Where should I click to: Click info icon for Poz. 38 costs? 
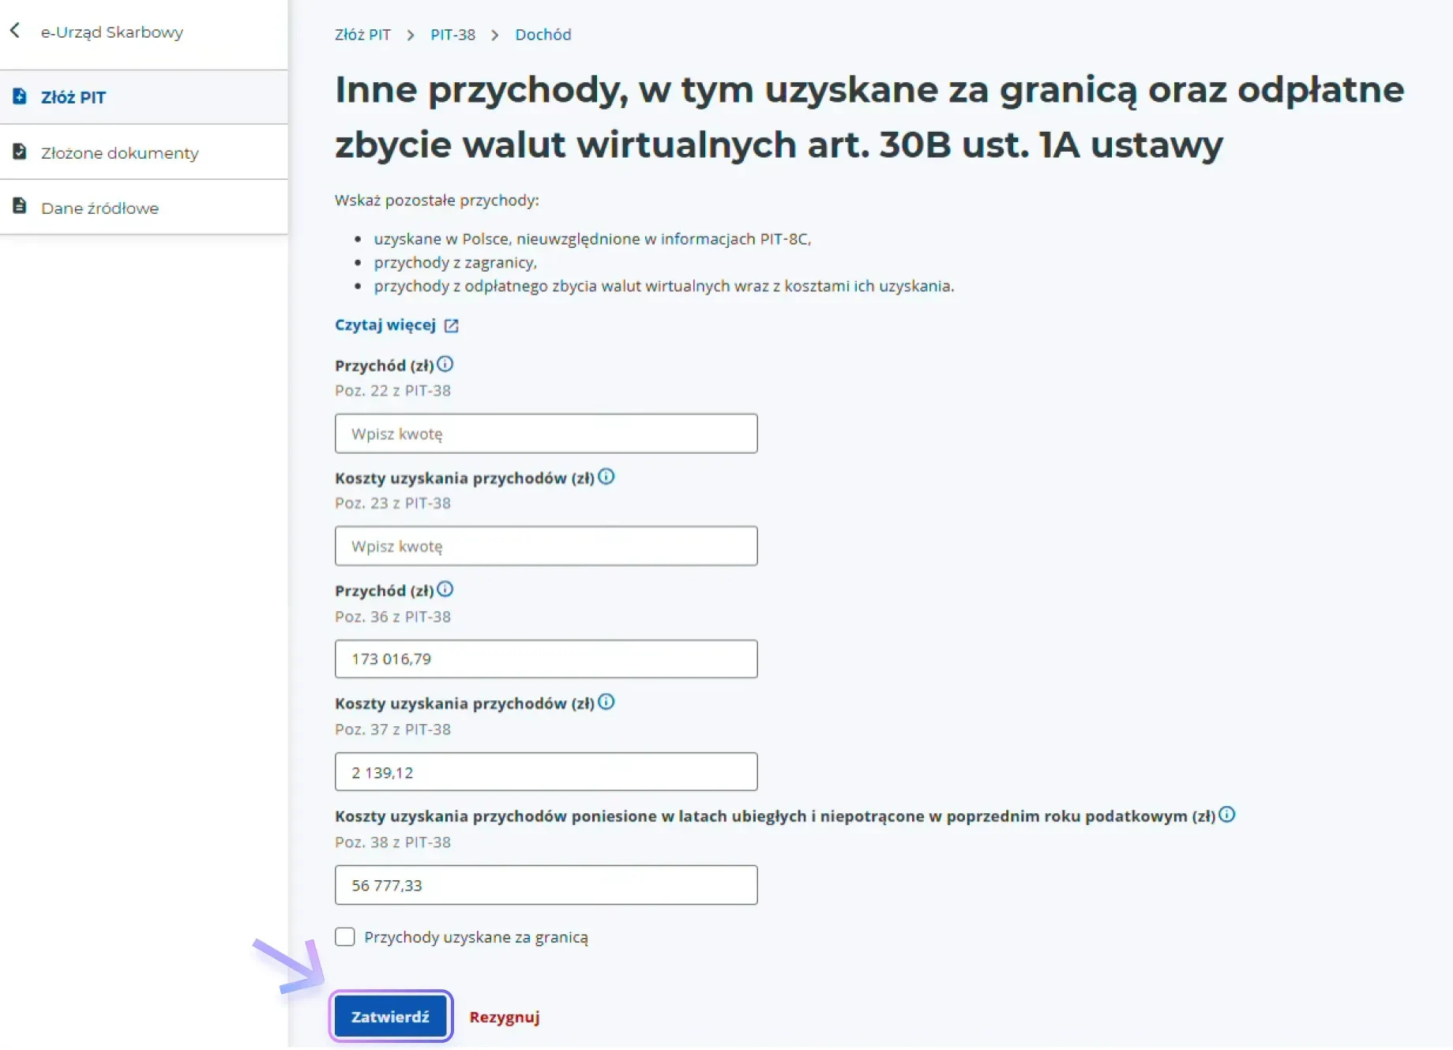pos(1226,815)
